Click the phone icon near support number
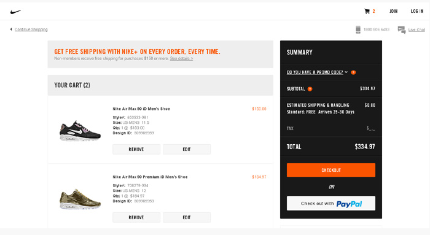The image size is (430, 235). [358, 29]
